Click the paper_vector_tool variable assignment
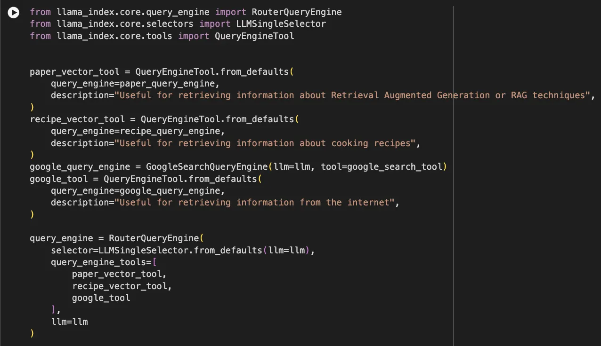The height and width of the screenshot is (346, 601). pyautogui.click(x=75, y=71)
